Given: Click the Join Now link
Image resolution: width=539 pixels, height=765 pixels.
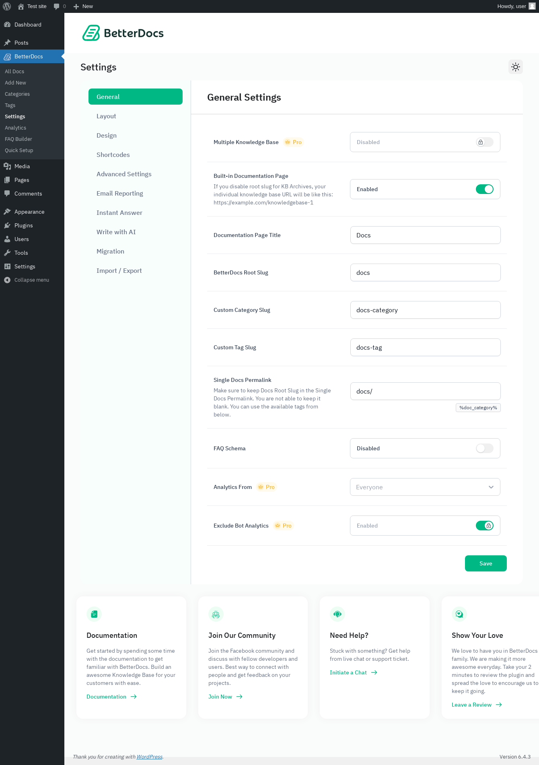Looking at the screenshot, I should [x=226, y=697].
